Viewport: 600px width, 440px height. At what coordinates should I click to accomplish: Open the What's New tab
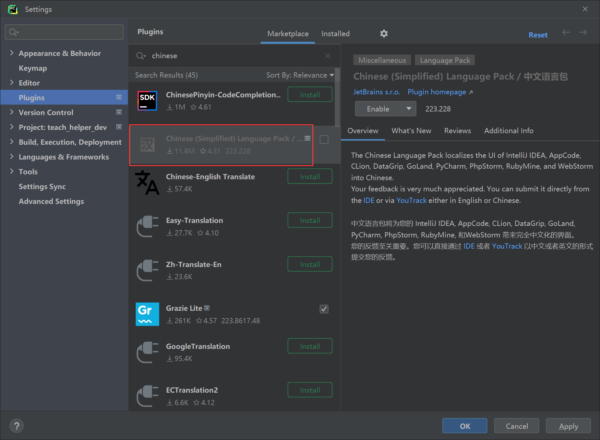click(x=411, y=131)
